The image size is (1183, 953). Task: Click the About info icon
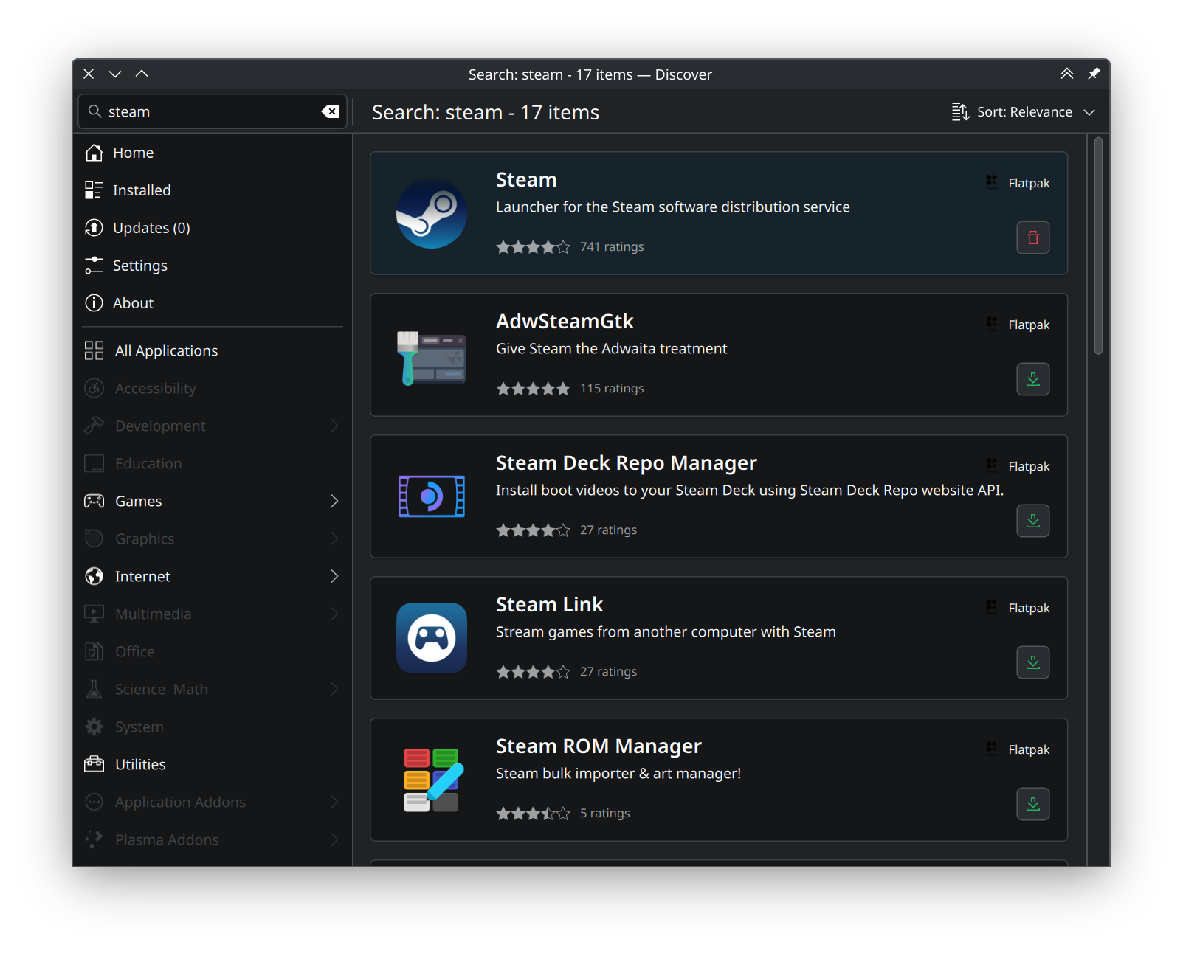pos(94,303)
